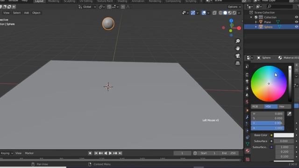299x168 pixels.
Task: Jump to the timeline start frame
Action: coord(96,153)
